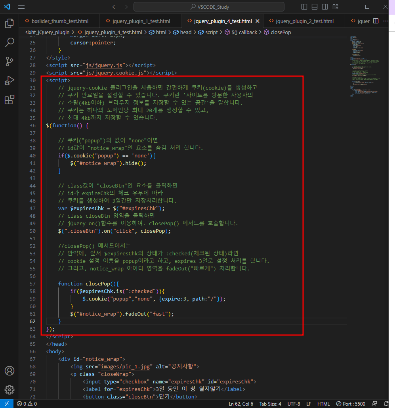The image size is (395, 408).
Task: Open the notifications bell in status bar
Action: [x=386, y=404]
